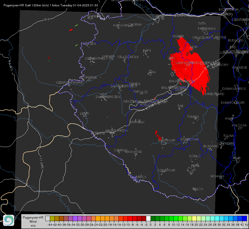Click the SZOMBATHELY city label

pos(96,59)
